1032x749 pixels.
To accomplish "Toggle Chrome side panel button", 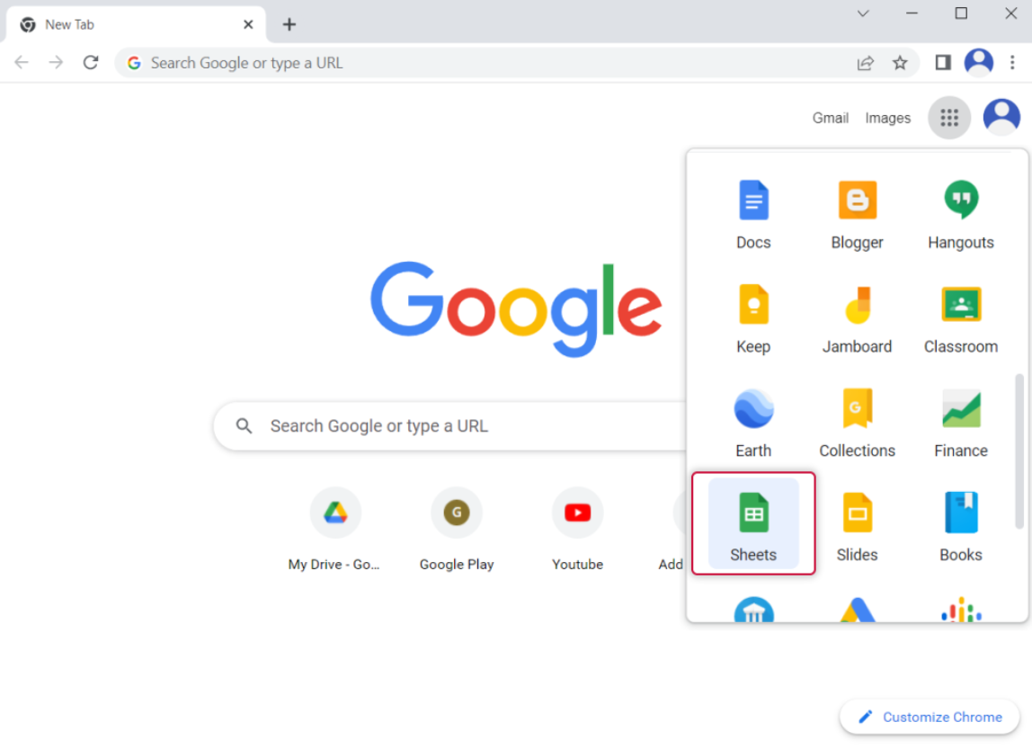I will 942,62.
